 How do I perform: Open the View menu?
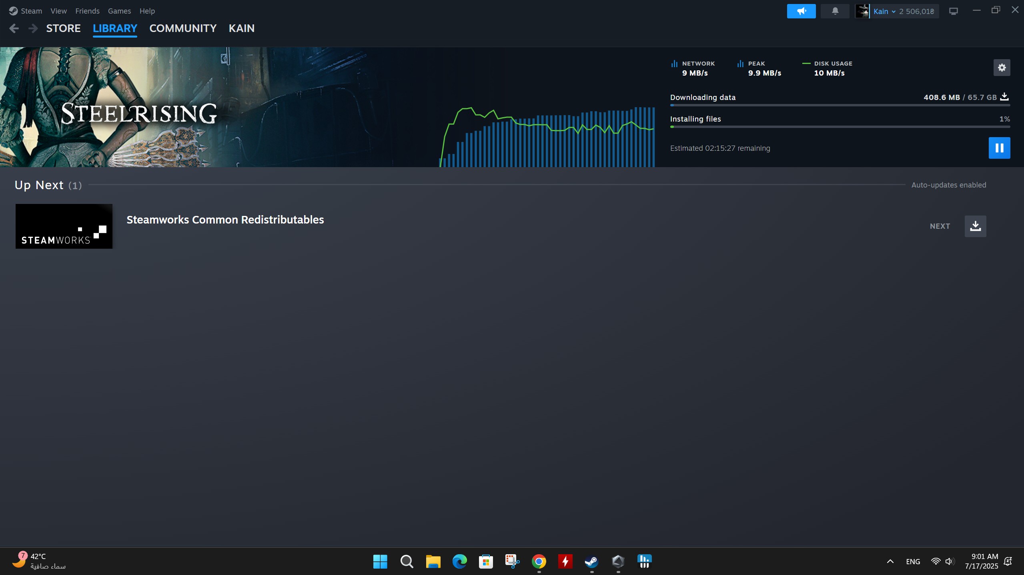coord(58,11)
